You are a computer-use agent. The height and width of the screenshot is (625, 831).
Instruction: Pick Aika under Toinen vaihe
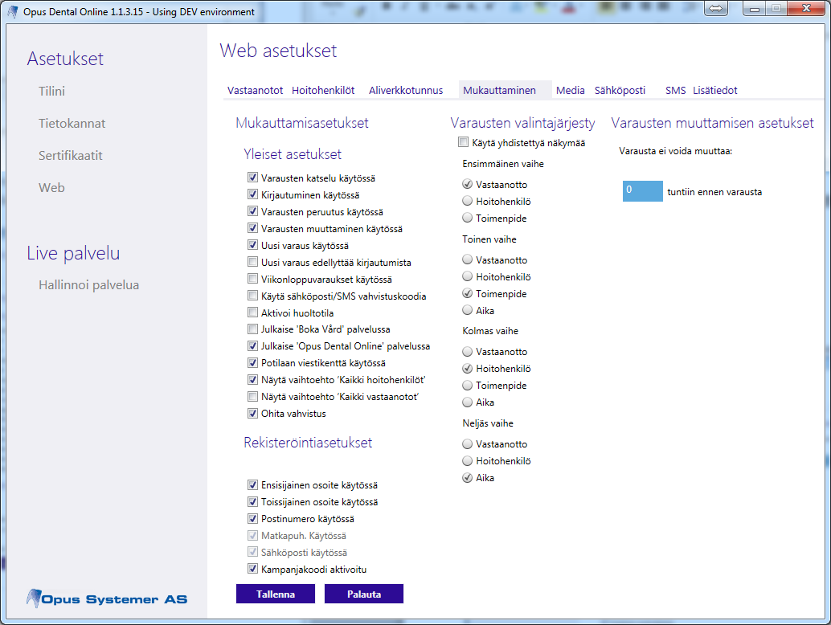point(468,310)
